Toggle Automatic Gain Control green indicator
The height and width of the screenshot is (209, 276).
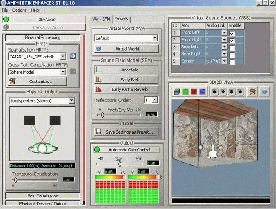coord(97,150)
